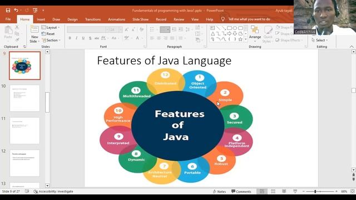Fit slide to current window
Image resolution: width=356 pixels, height=200 pixels.
[352, 191]
